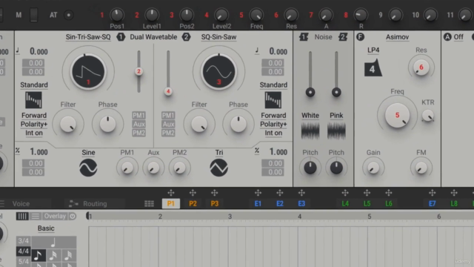Click the wavetable 2 sine waveform display knob
474x267 pixels.
219,72
